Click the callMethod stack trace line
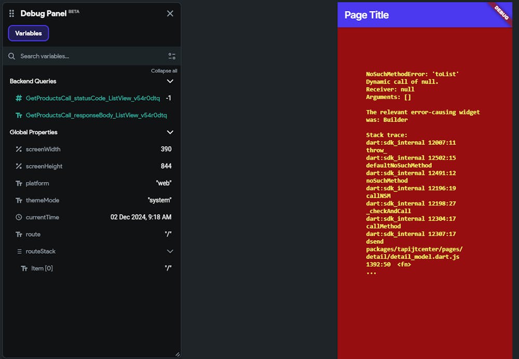 tap(384, 226)
